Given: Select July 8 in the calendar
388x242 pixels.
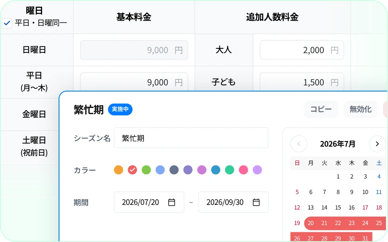Looking at the screenshot, I should pyautogui.click(x=338, y=192).
